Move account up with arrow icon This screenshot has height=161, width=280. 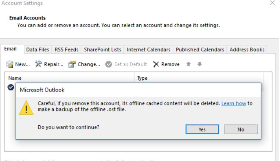[189, 64]
